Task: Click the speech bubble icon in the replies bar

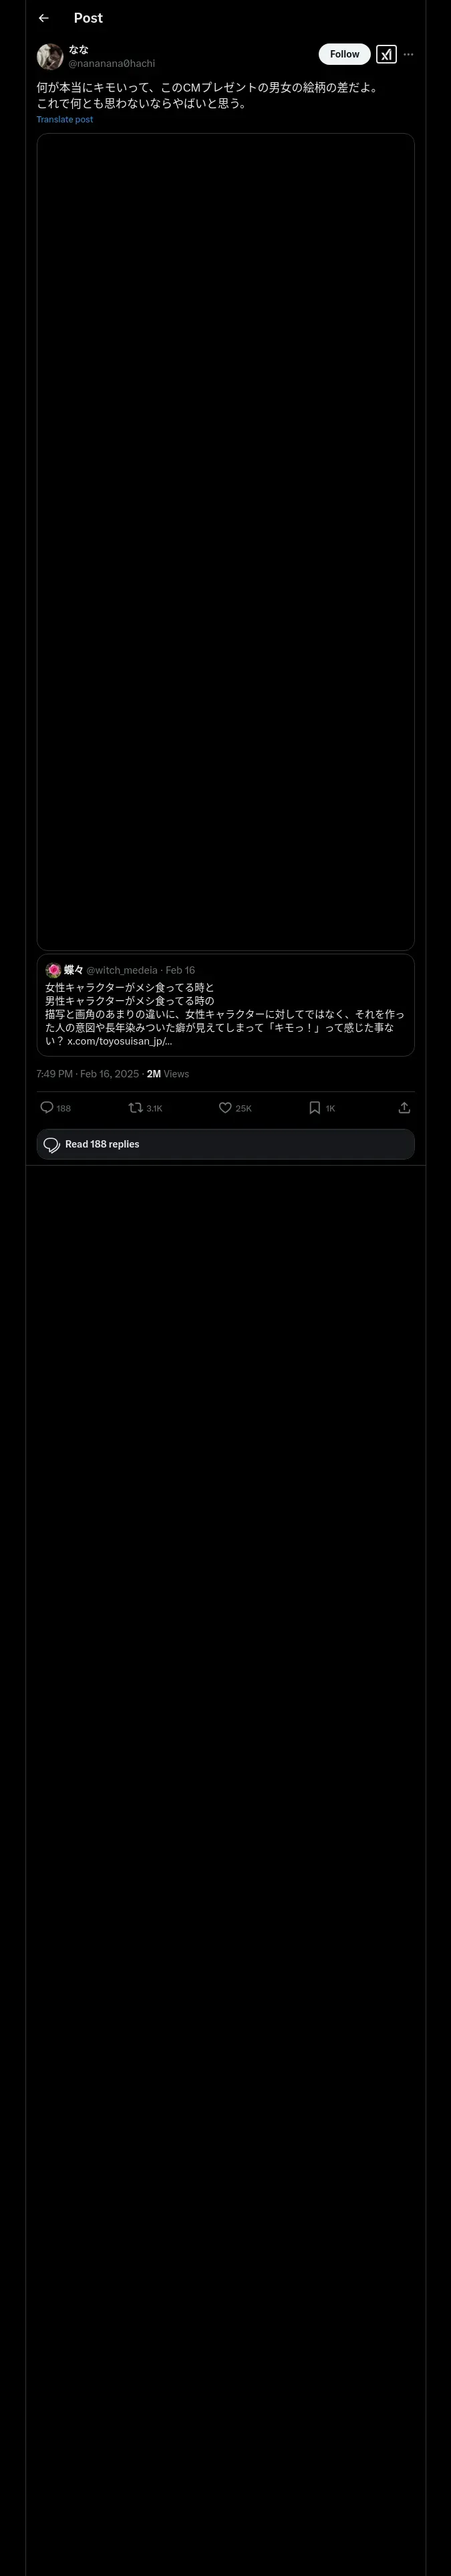Action: pos(52,1144)
